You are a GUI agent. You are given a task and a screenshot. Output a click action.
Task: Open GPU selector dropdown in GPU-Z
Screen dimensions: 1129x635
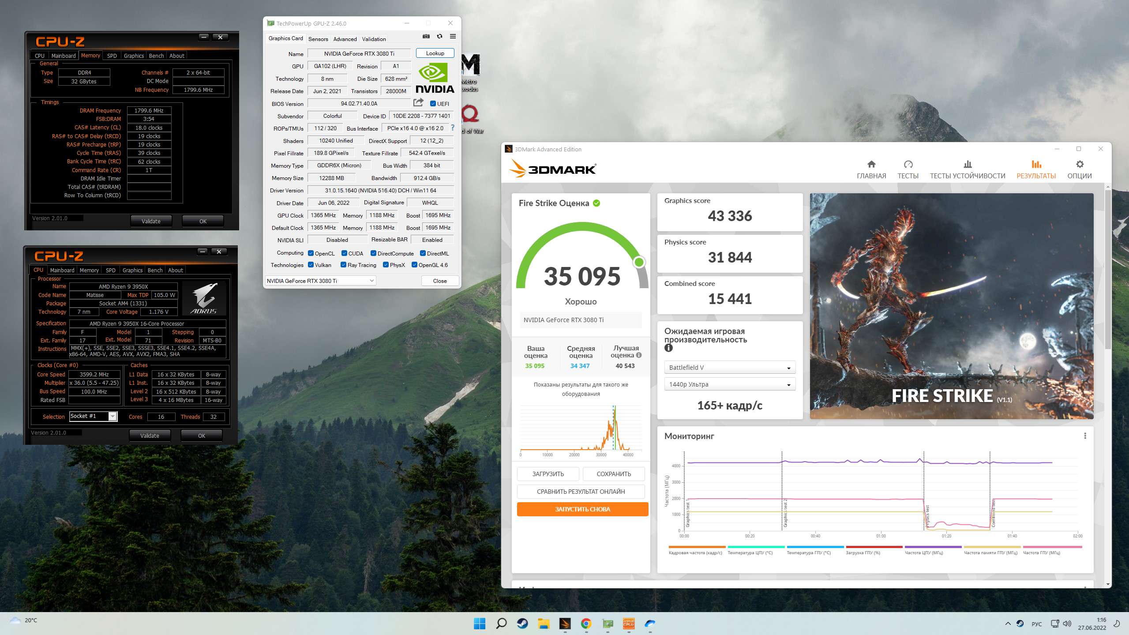(x=320, y=281)
